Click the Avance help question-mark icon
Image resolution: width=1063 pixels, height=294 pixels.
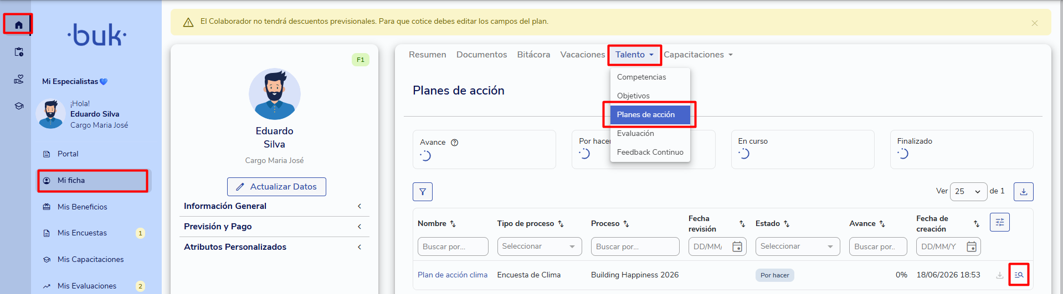click(x=455, y=143)
